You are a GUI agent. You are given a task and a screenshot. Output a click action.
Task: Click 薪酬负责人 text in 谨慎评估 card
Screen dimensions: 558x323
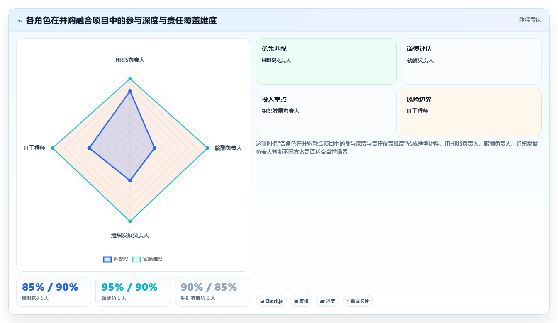(x=420, y=60)
